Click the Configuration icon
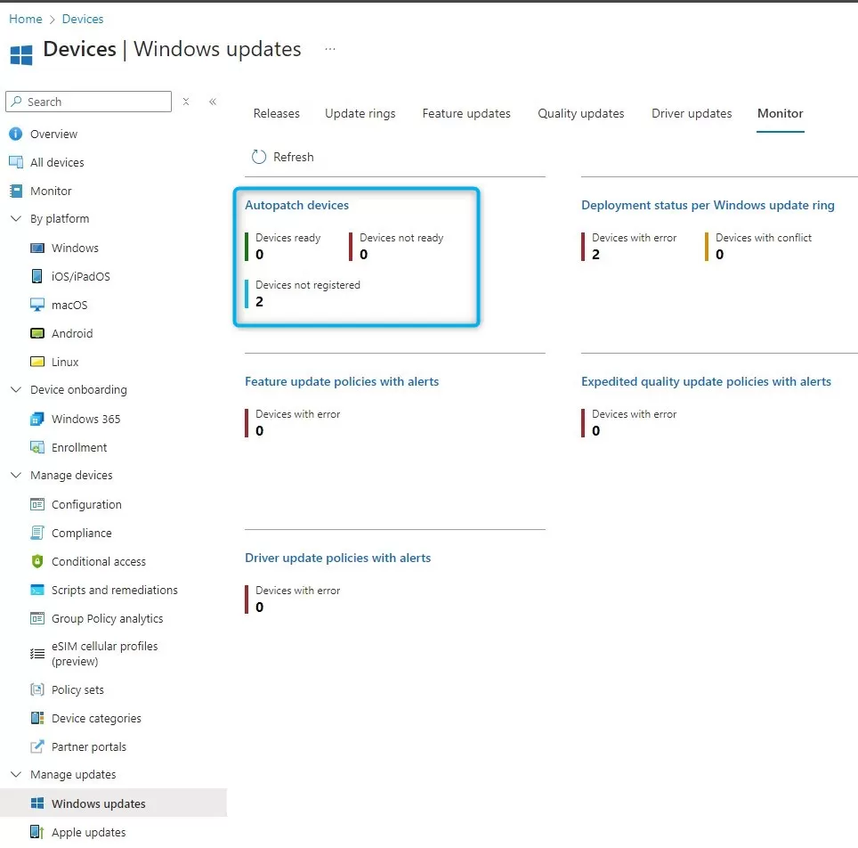Image resolution: width=858 pixels, height=848 pixels. coord(37,504)
